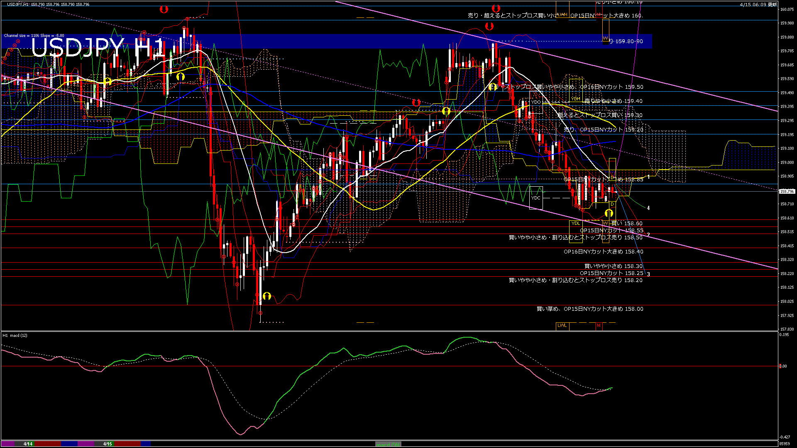This screenshot has height=448, width=797.
Task: Expand the YDC label box
Action: [x=535, y=197]
